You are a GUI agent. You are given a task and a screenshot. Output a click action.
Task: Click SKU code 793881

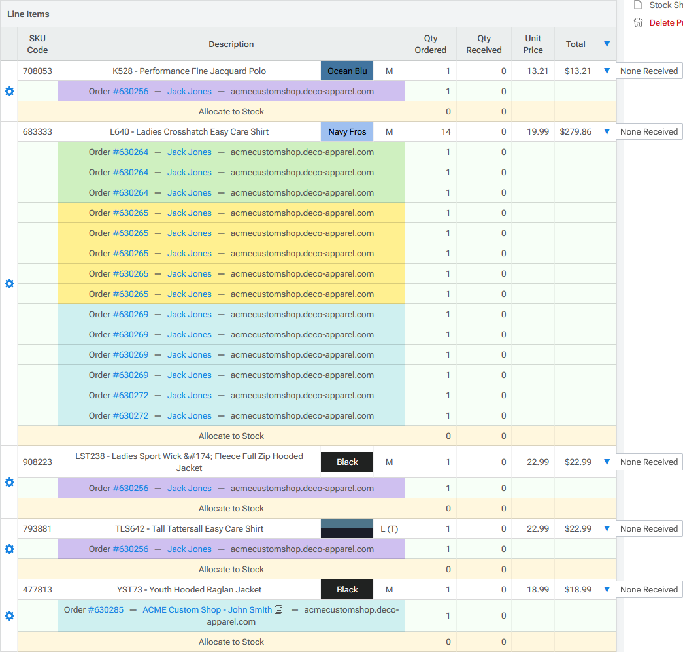(x=37, y=528)
